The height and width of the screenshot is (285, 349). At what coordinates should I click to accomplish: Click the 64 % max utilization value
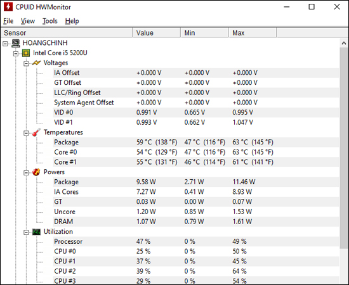pyautogui.click(x=239, y=271)
